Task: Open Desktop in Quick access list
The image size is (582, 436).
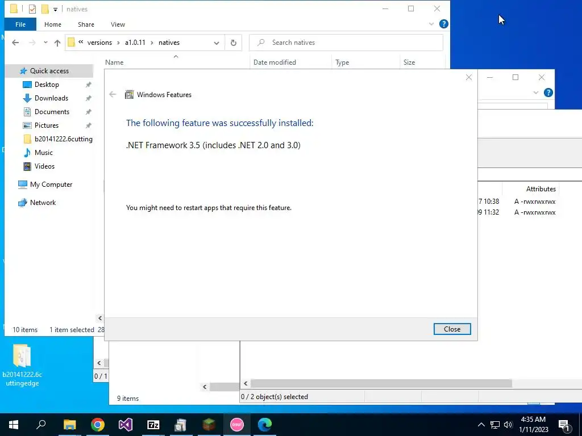Action: point(47,85)
